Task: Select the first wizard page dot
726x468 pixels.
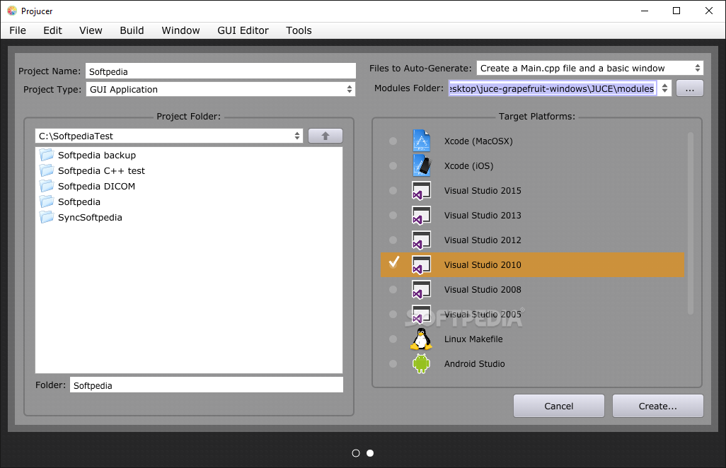Action: pos(356,453)
